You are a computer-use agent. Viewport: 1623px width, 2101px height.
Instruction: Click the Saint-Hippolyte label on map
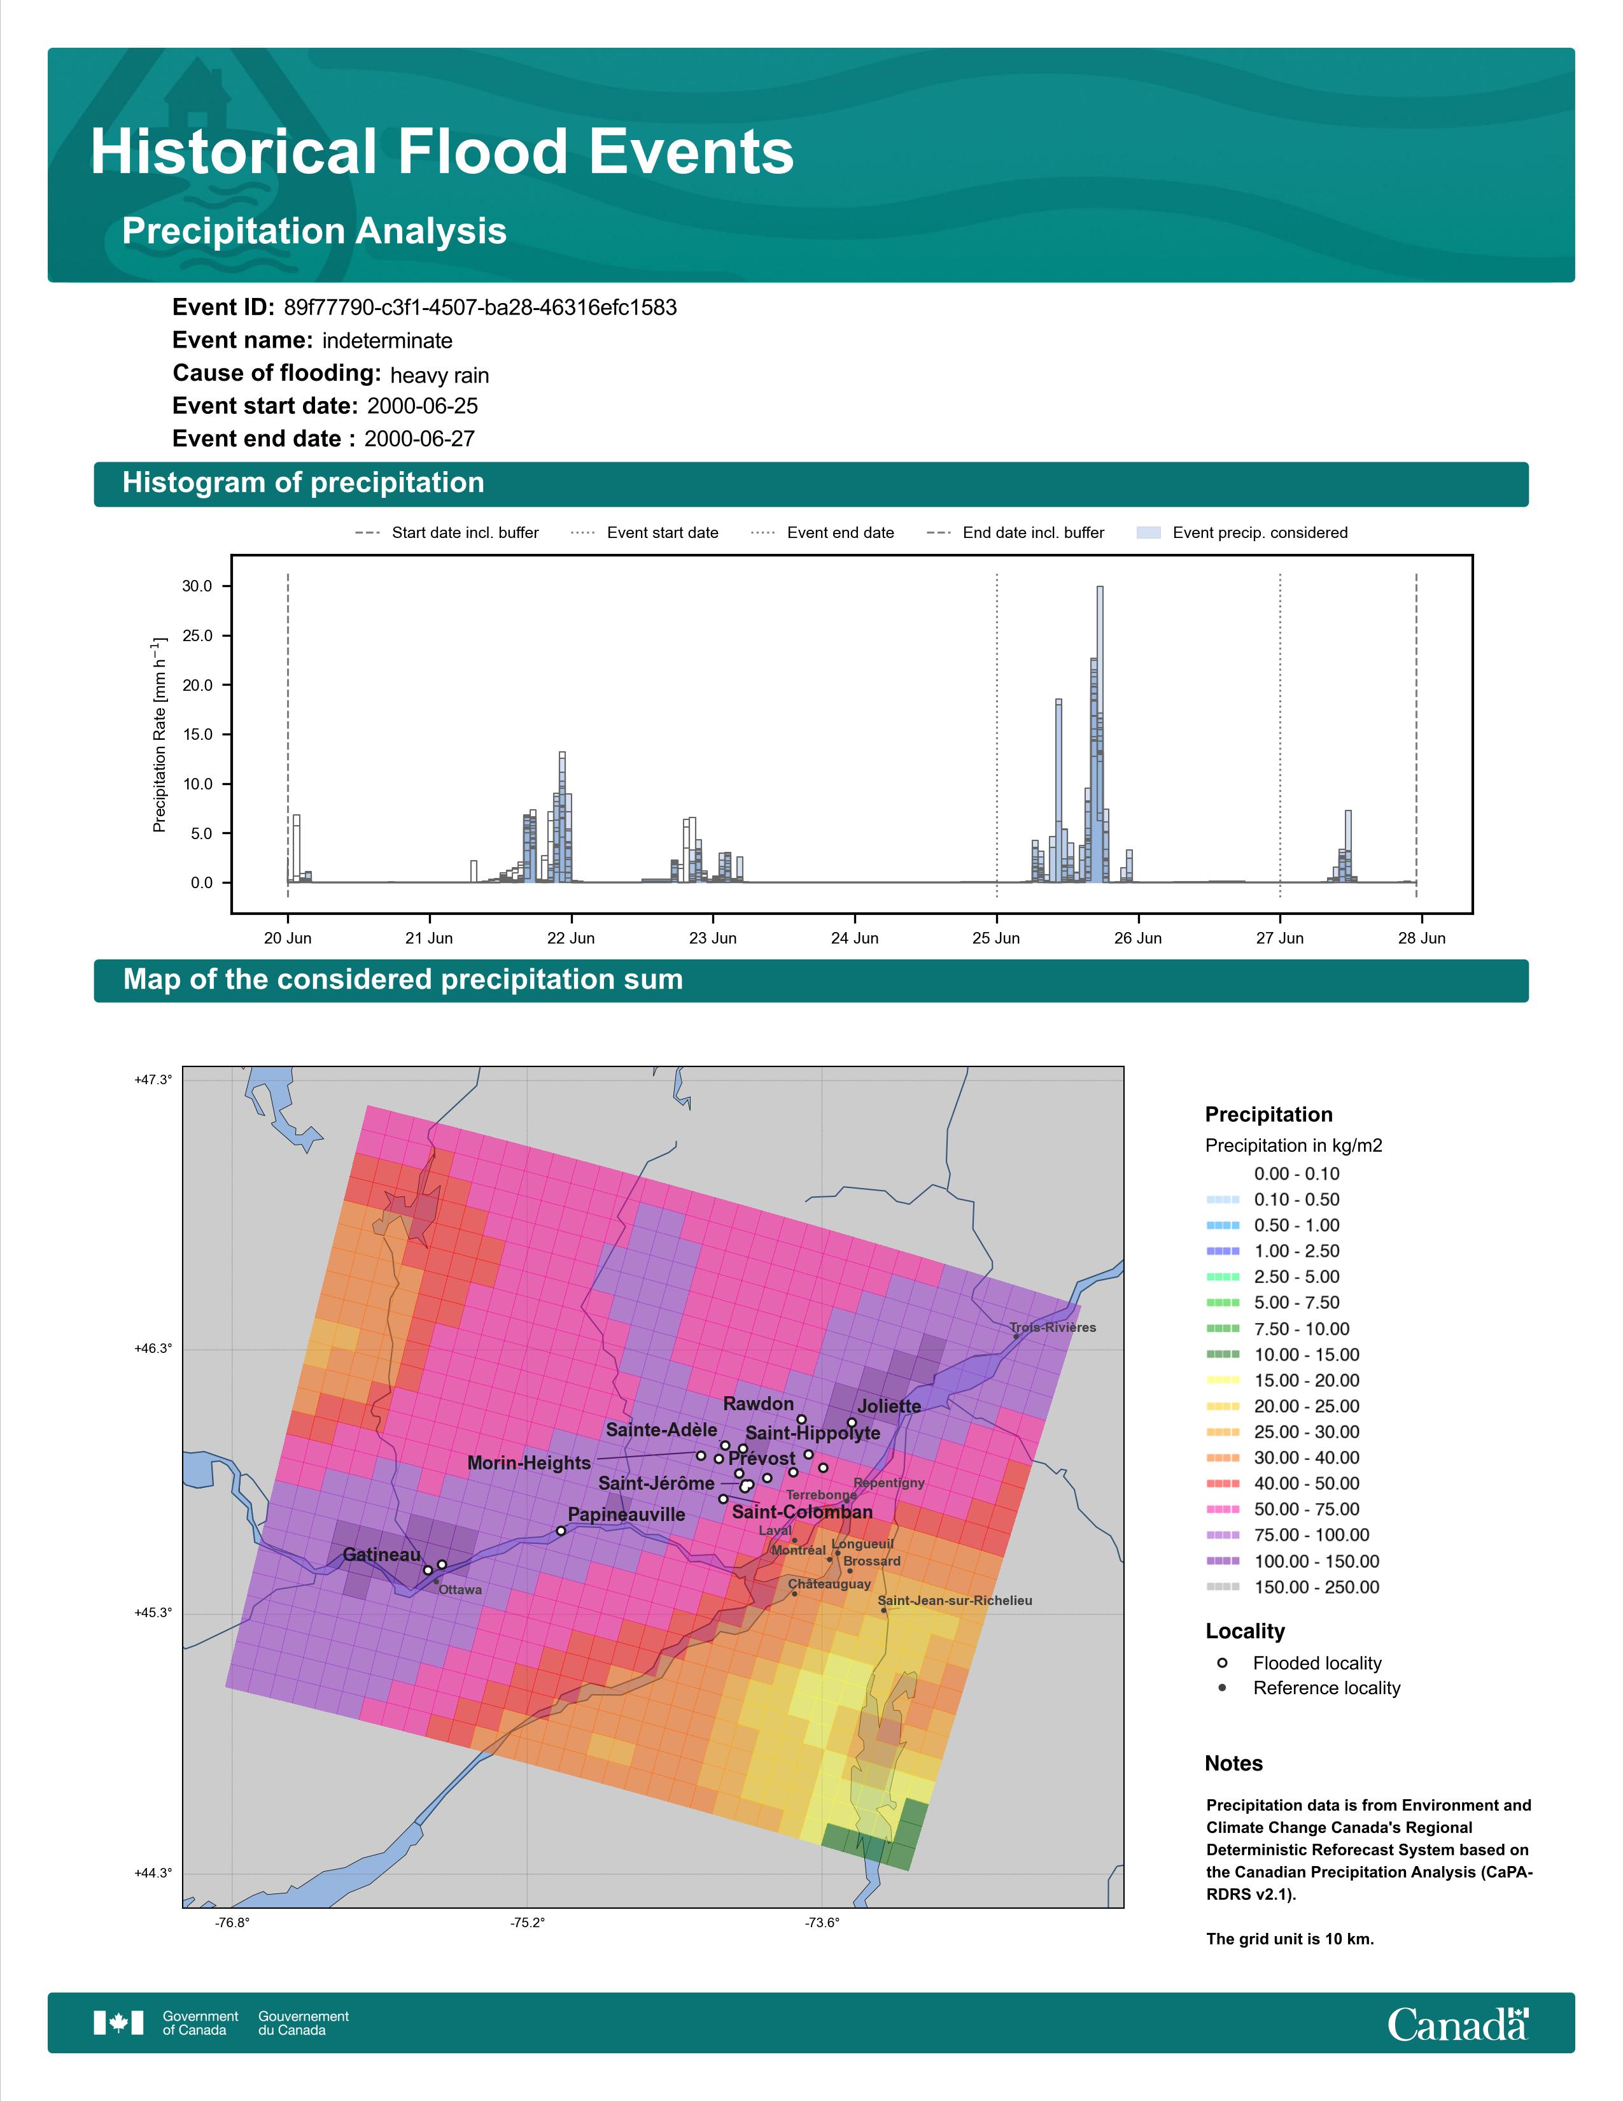813,1433
